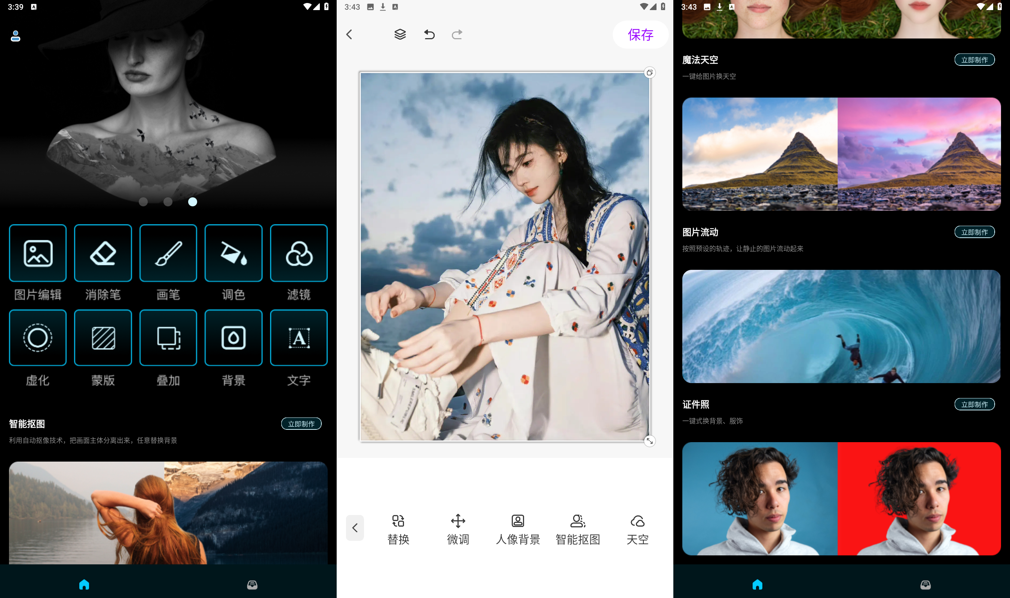Tap the 一键给图片换天空 description

click(x=709, y=77)
